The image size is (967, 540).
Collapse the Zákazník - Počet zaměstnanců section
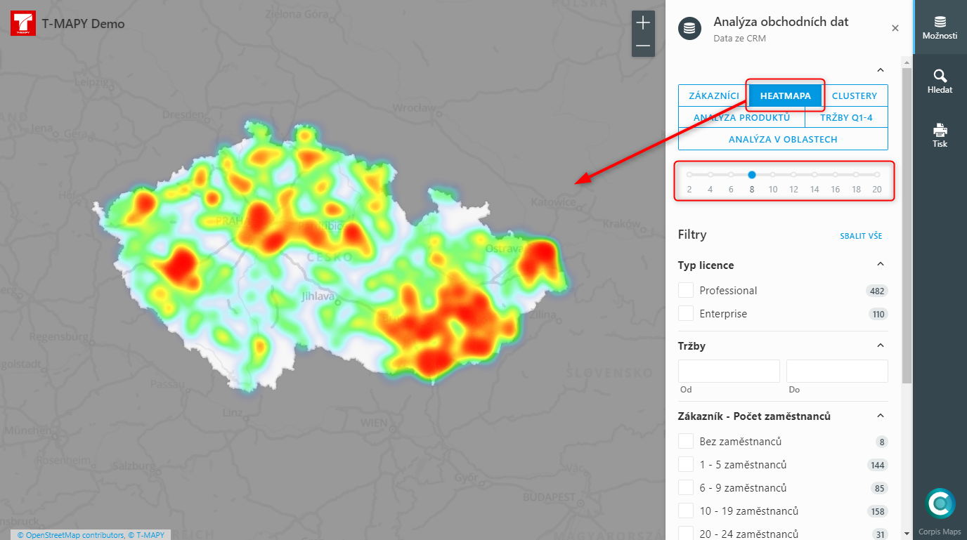pyautogui.click(x=880, y=415)
